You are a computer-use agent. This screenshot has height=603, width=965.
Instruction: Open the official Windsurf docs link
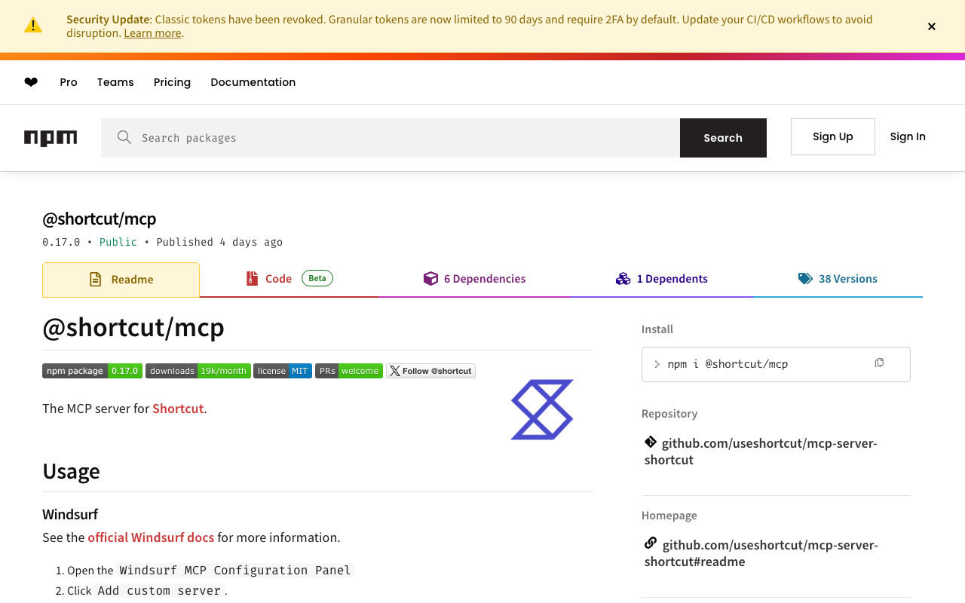click(151, 537)
